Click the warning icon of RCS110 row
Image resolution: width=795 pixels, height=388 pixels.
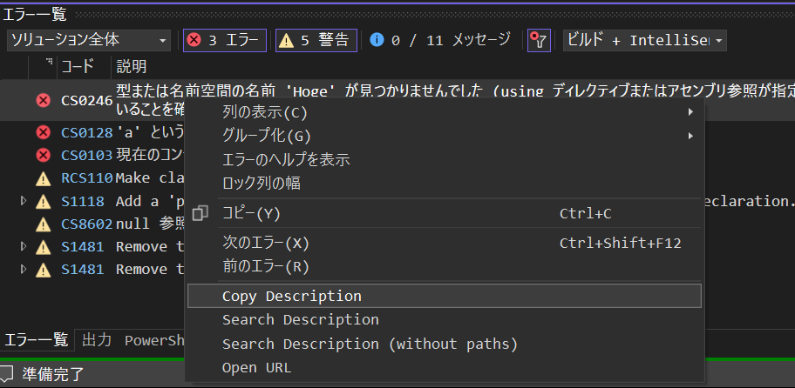43,178
